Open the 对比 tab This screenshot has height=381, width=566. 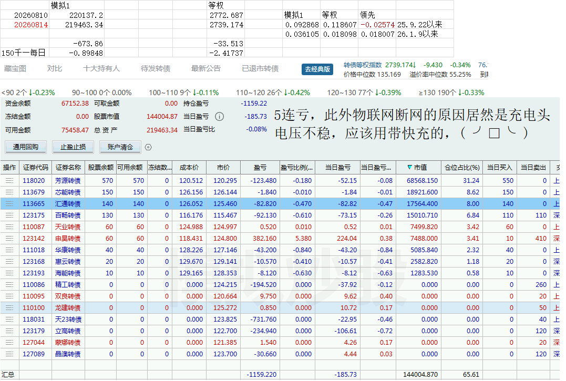(55, 68)
